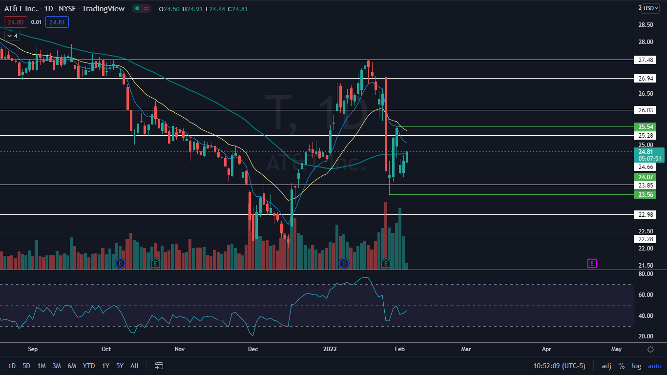Image resolution: width=667 pixels, height=375 pixels.
Task: Select the 5D time range
Action: 26,366
